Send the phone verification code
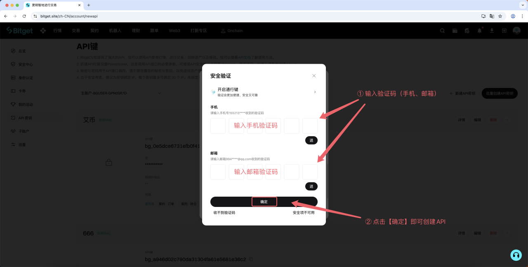Screen dimensions: 528x267 (x=311, y=140)
